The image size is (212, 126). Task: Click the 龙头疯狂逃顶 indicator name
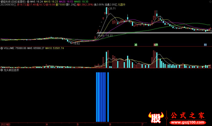11,70
